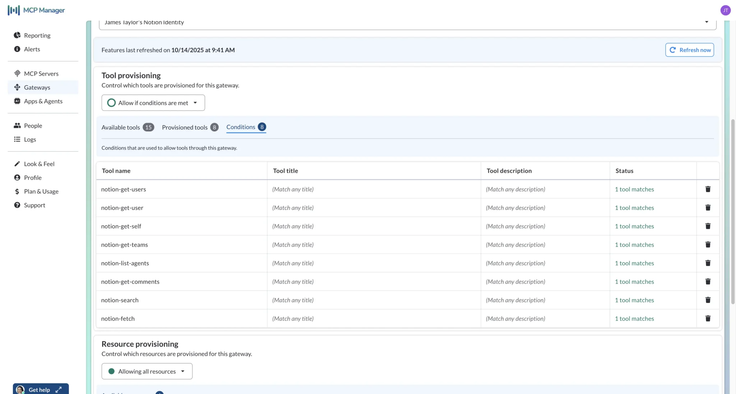Viewport: 736px width, 394px height.
Task: Open the Reporting section in sidebar
Action: 37,35
